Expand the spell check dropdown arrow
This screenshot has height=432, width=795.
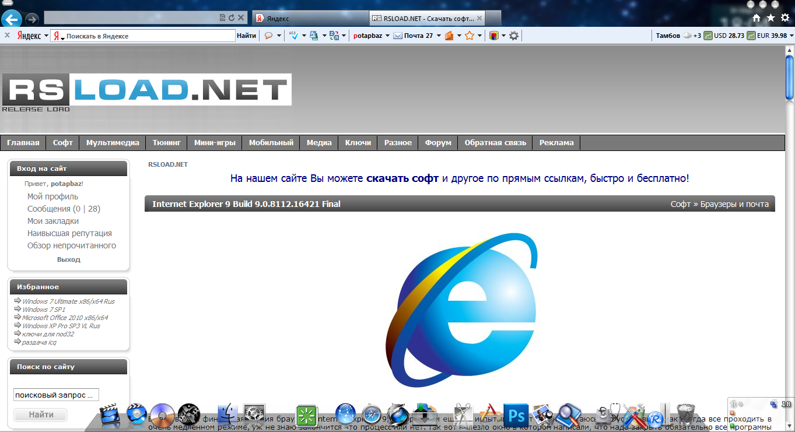click(x=304, y=36)
